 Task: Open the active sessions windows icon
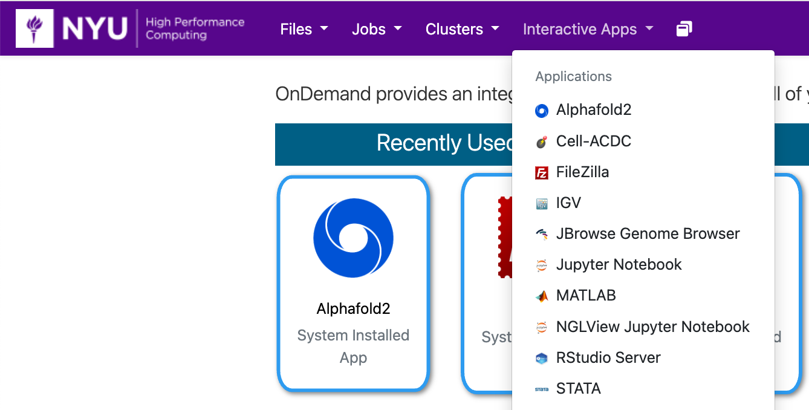click(x=684, y=28)
